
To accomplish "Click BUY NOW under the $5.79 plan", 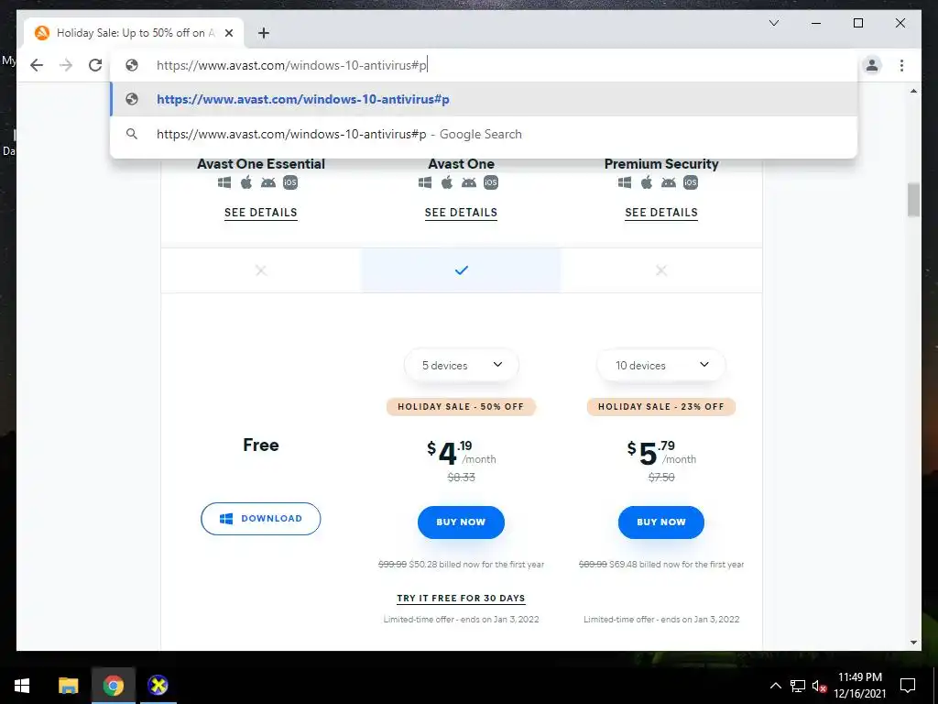I will [661, 522].
